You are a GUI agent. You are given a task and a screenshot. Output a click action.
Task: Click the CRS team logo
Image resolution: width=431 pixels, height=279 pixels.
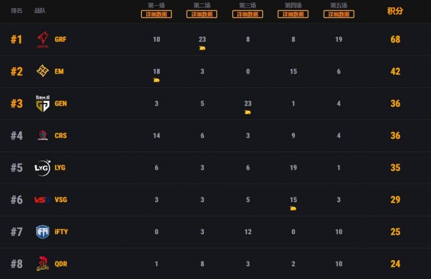pos(43,135)
